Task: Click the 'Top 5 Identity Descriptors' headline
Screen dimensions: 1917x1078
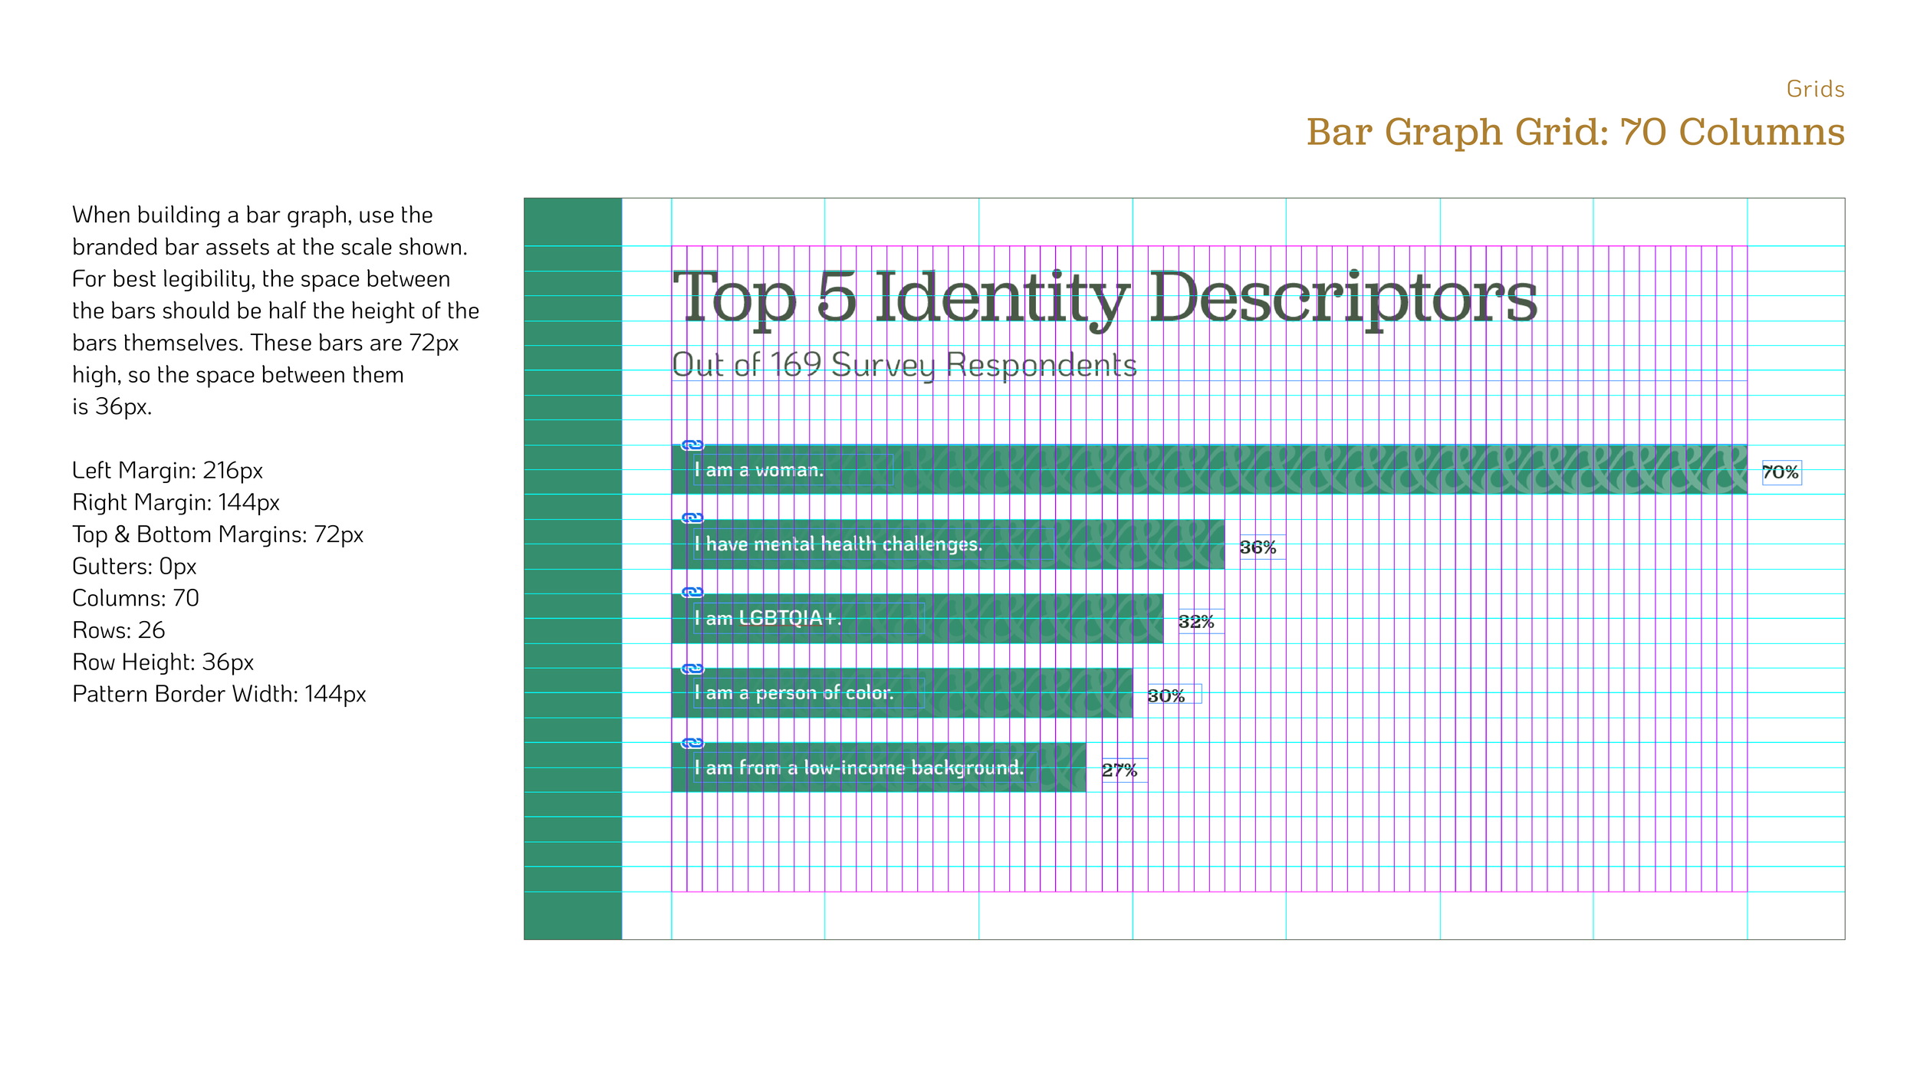Action: 1104,297
